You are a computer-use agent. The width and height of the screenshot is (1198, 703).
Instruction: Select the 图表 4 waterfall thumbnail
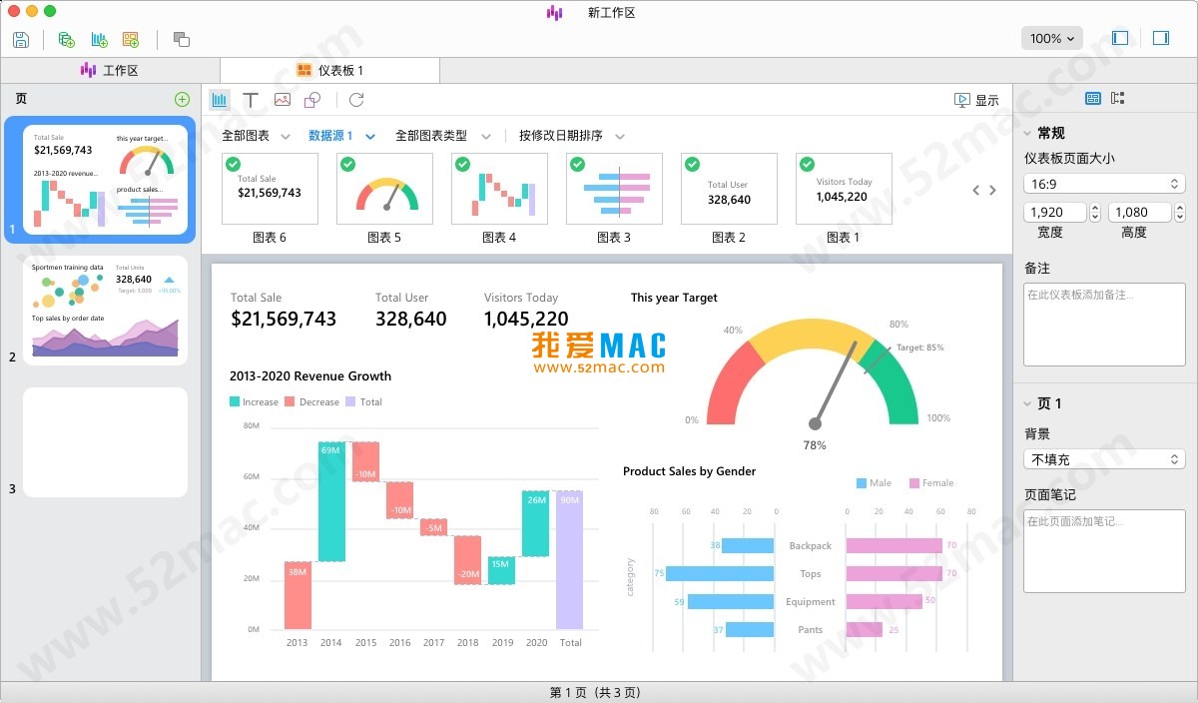tap(499, 189)
